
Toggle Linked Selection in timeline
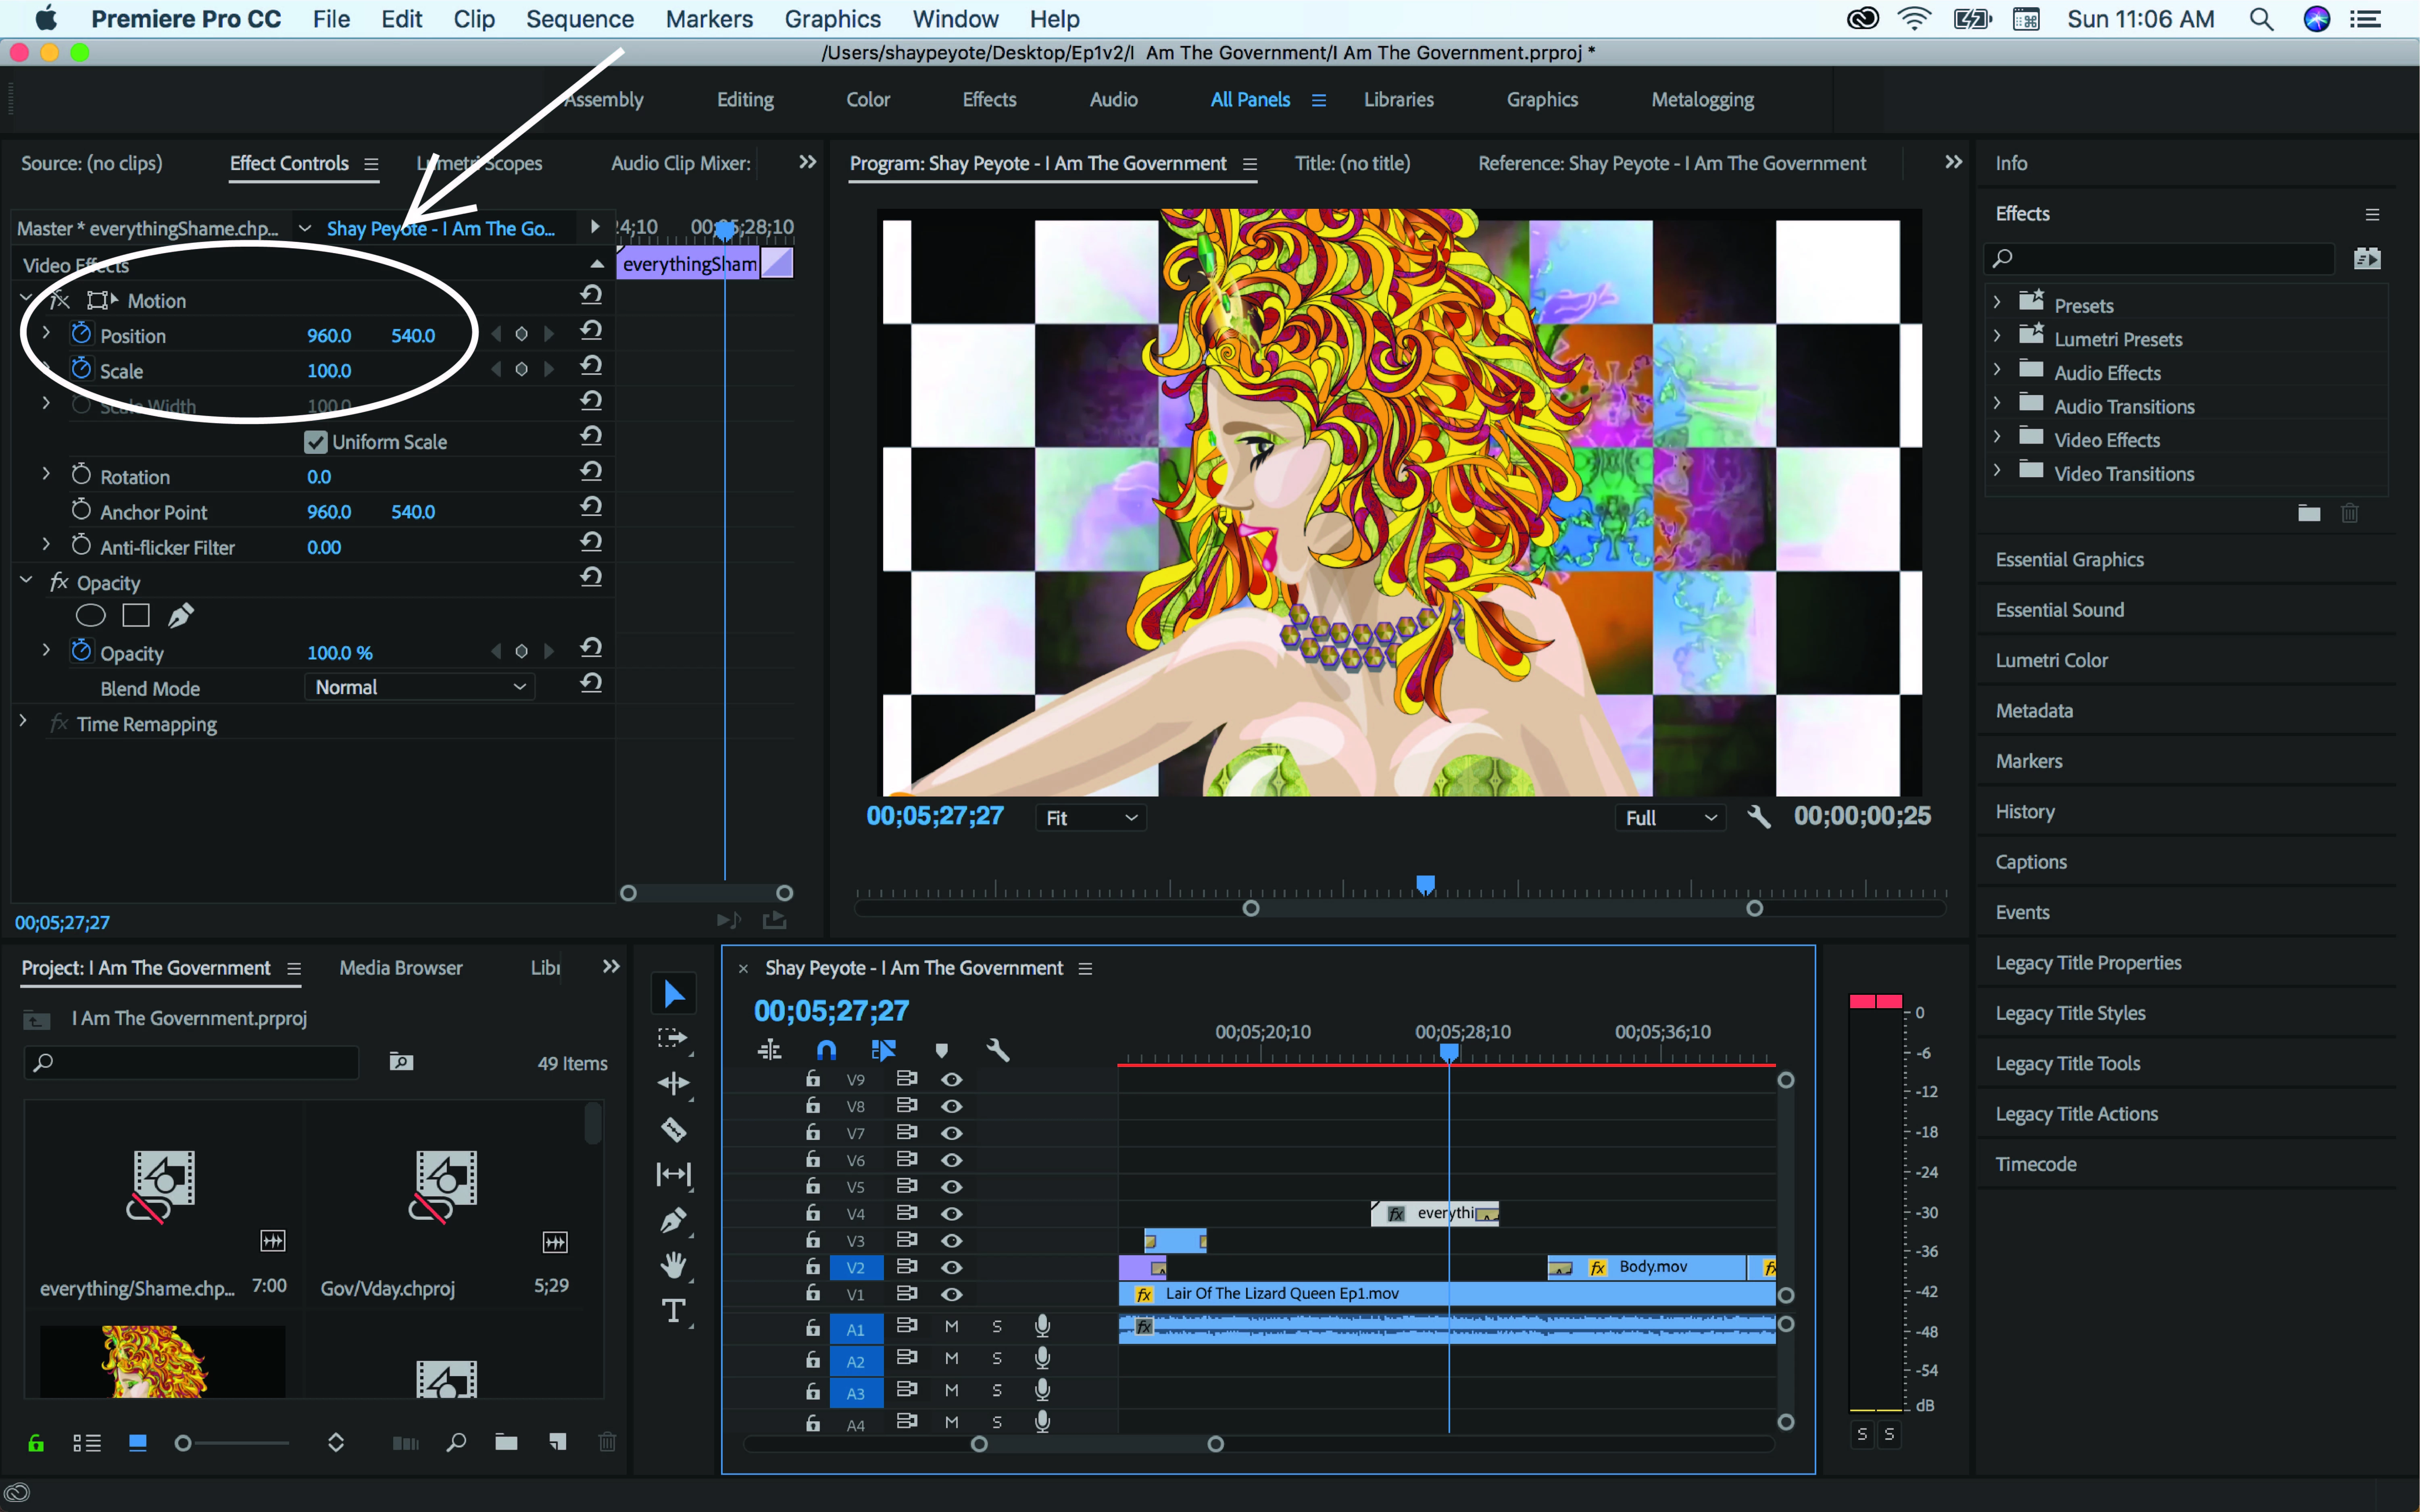point(884,1050)
